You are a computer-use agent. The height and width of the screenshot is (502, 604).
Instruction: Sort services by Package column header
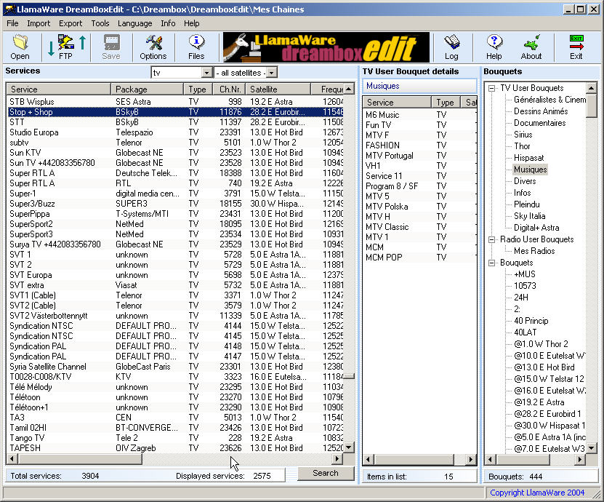coord(147,89)
